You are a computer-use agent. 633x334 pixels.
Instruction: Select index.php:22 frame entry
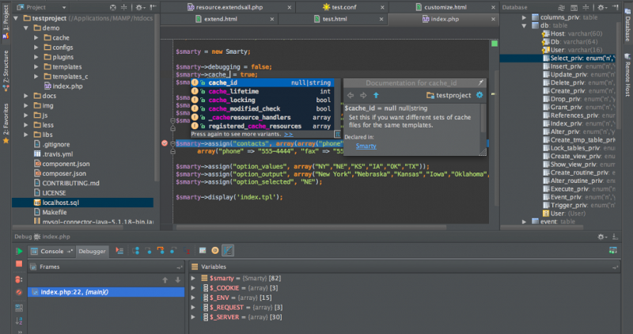click(106, 292)
